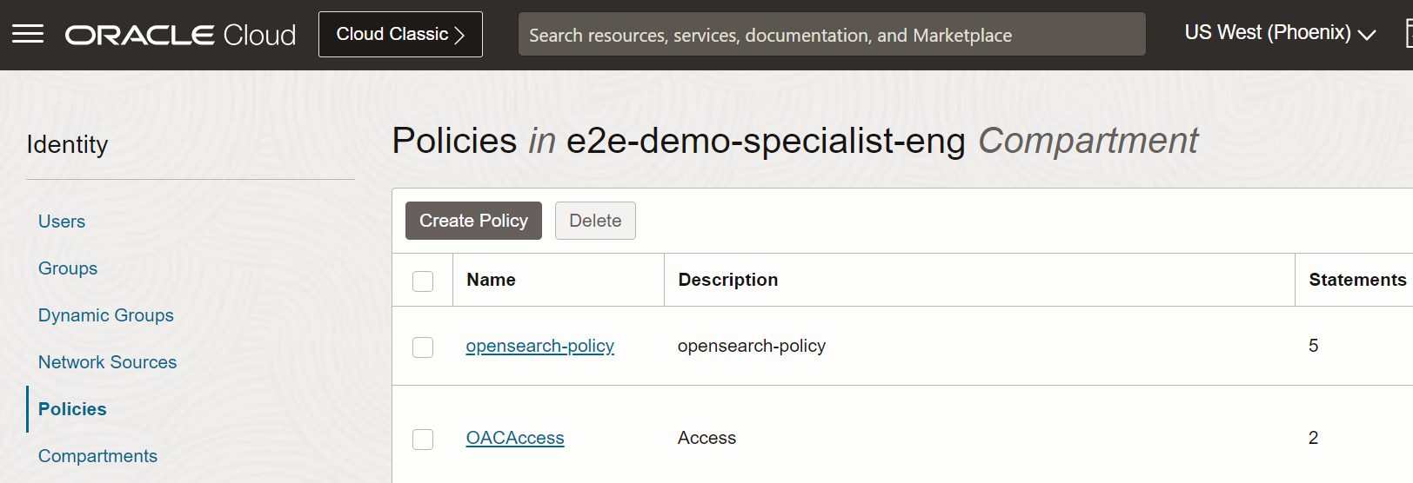
Task: Click the search resources input field
Action: click(x=831, y=35)
